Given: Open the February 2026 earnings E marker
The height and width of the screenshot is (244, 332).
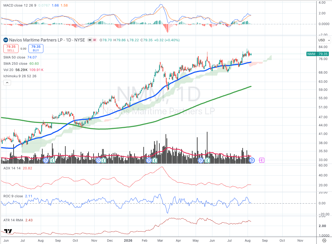Looking at the screenshot, I should point(154,160).
